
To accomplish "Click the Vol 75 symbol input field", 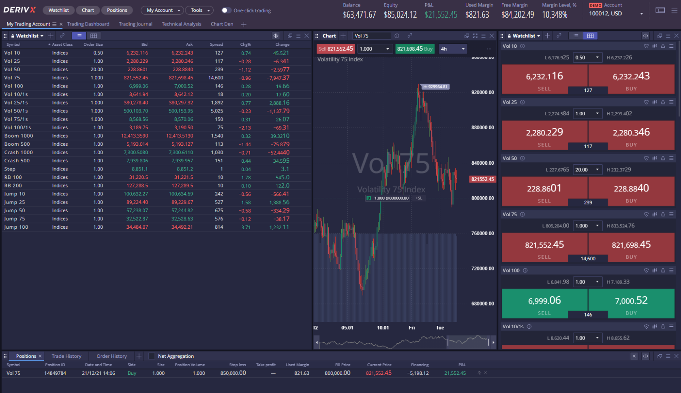I will point(371,36).
